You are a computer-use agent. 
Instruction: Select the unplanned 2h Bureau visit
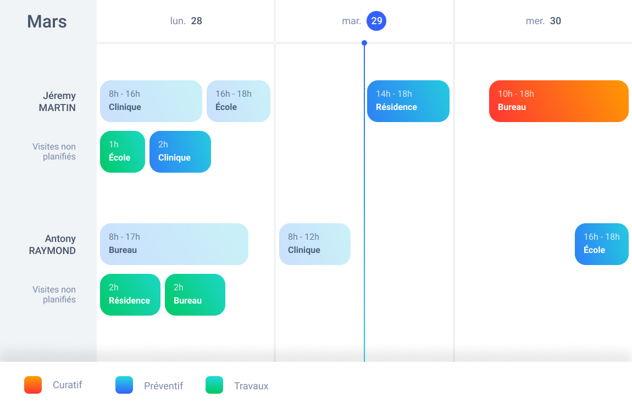tap(195, 295)
